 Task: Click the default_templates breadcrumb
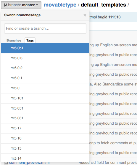pos(103,5)
